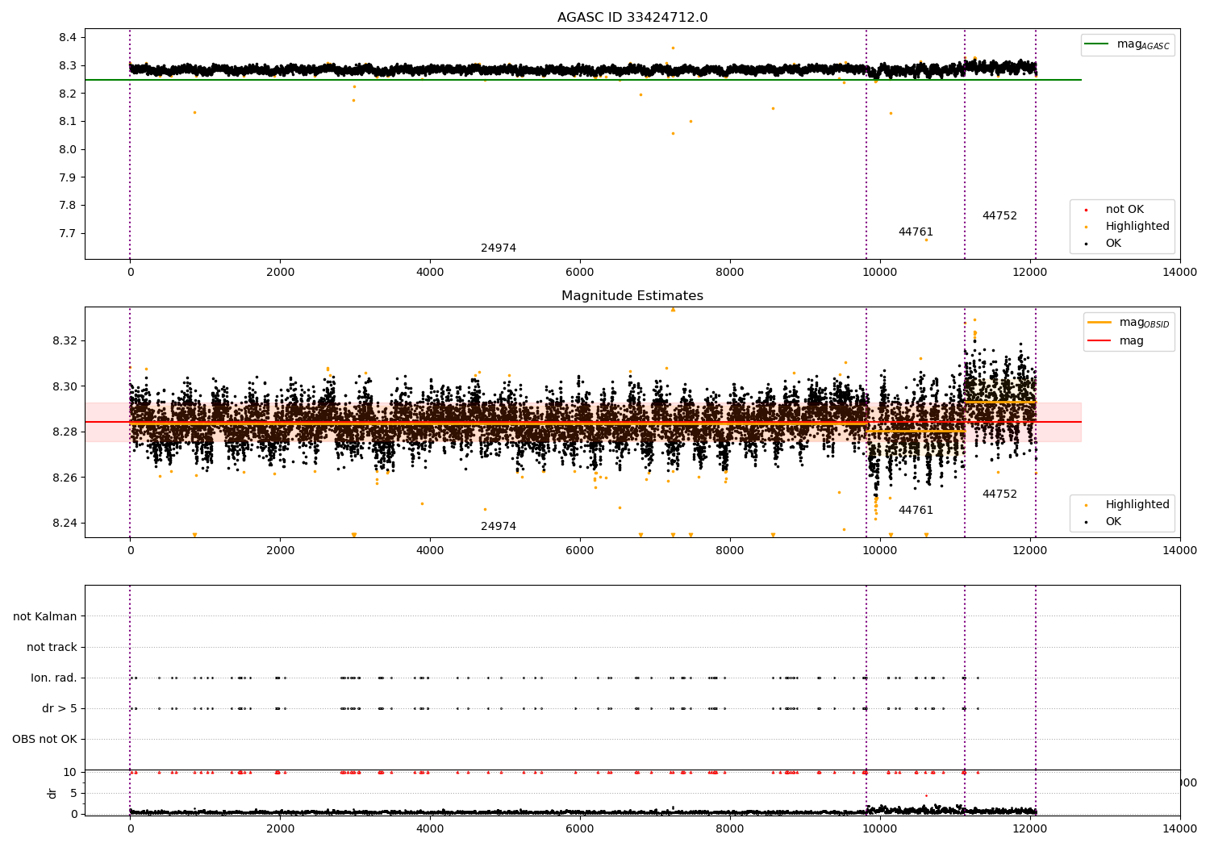
Task: Click x-axis tick 8000 under bottom plot
Action: coord(730,828)
